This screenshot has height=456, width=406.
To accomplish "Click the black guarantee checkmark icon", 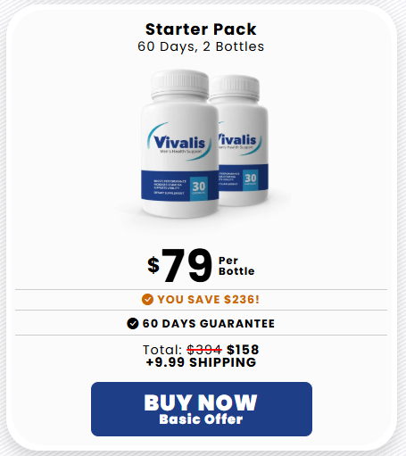I will tap(133, 323).
